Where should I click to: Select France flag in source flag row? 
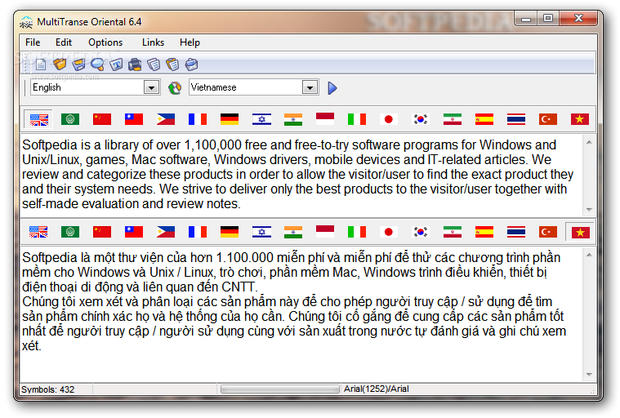[x=198, y=119]
